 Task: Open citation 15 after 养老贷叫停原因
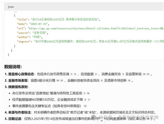(x=85, y=106)
